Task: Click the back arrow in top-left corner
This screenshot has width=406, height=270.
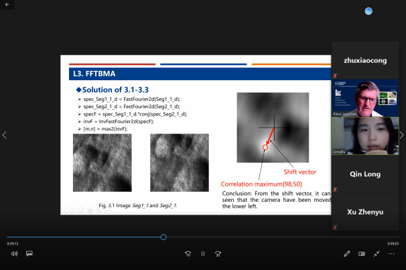Action: pos(8,5)
